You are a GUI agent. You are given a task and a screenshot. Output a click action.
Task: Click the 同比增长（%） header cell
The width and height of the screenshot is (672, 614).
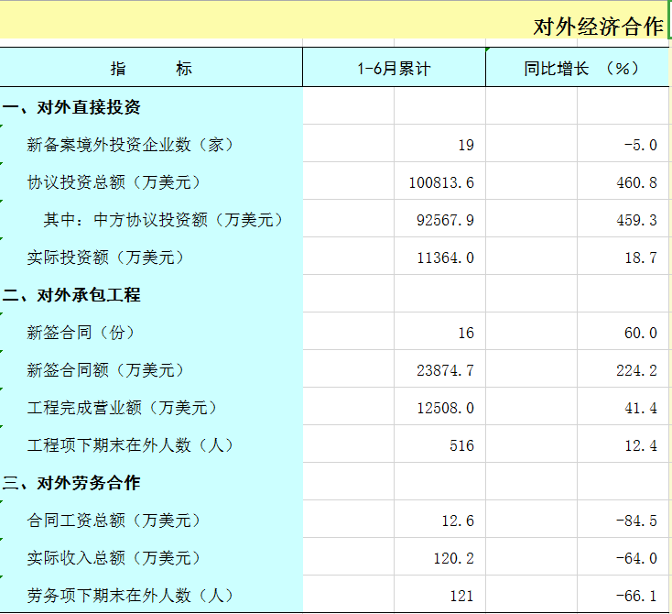coord(579,69)
